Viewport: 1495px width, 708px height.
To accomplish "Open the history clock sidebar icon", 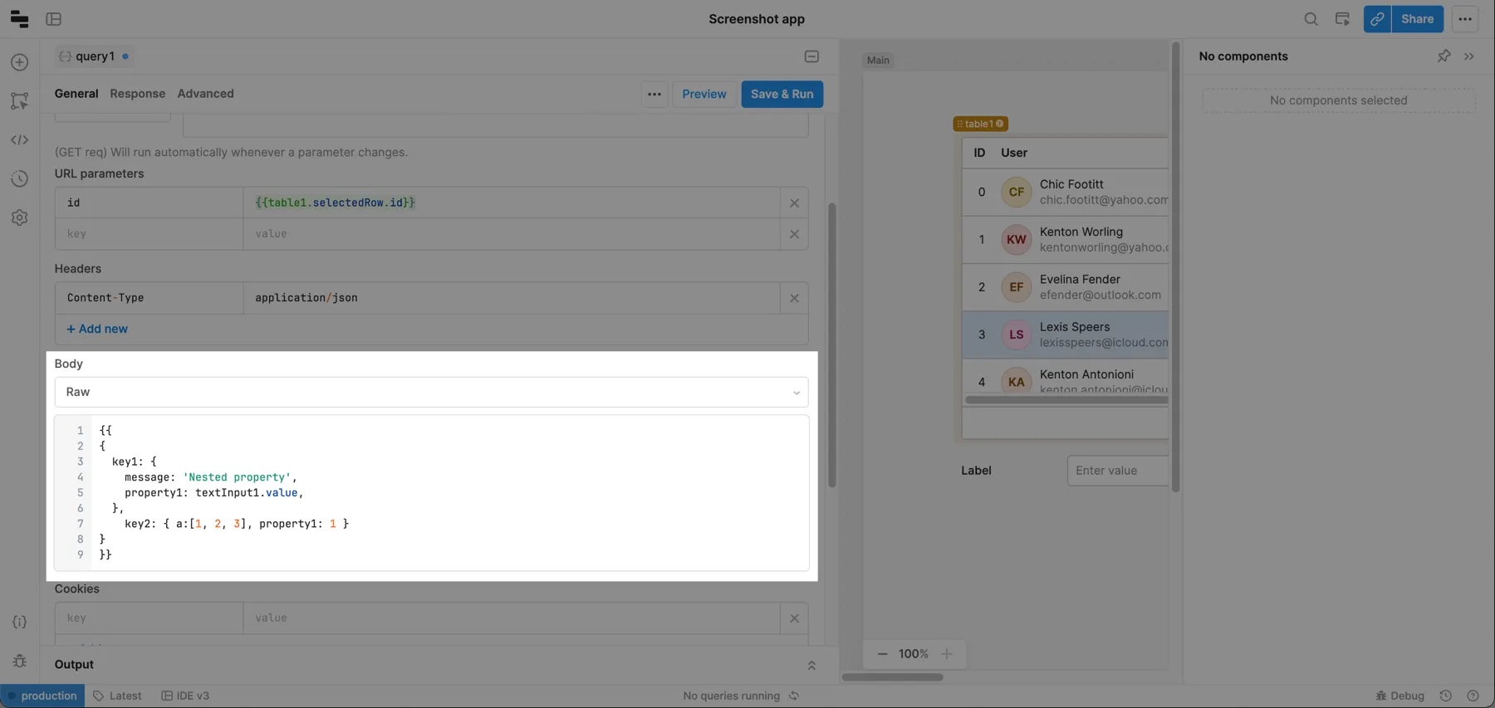I will (x=20, y=178).
